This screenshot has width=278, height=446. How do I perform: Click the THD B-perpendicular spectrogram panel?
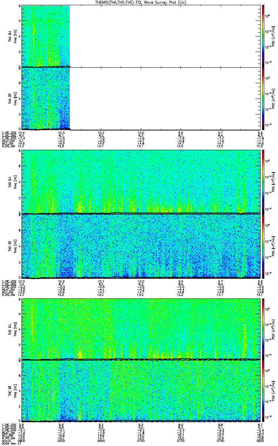click(140, 182)
